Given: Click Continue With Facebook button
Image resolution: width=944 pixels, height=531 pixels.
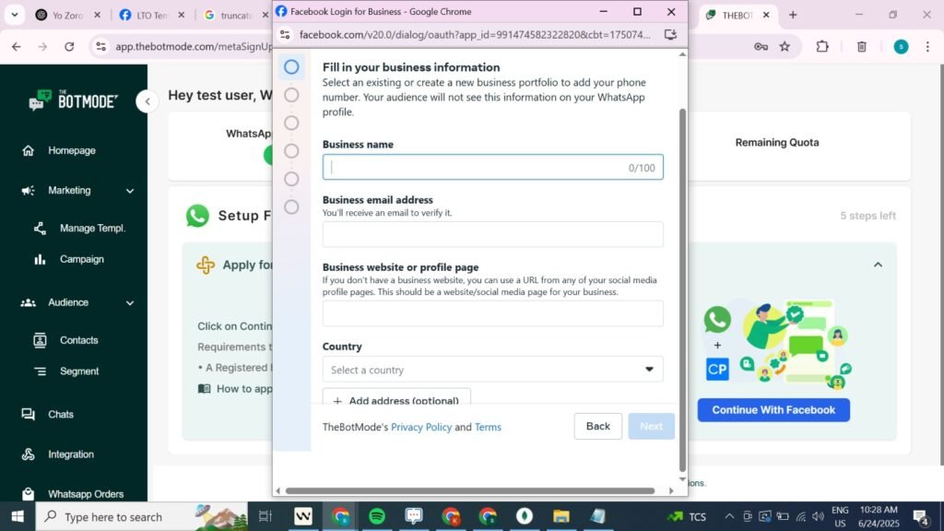Looking at the screenshot, I should click(773, 410).
